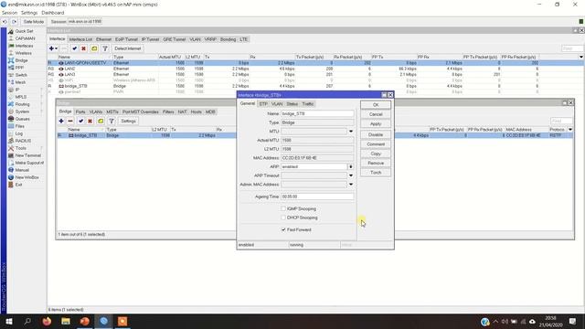585x329 pixels.
Task: Open the PPP sidebar item
Action: coord(19,68)
